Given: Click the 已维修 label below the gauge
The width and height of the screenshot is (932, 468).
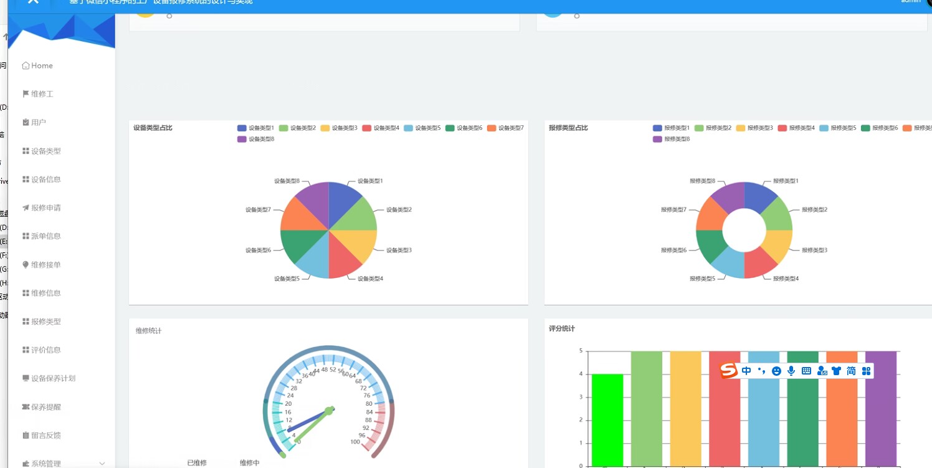Looking at the screenshot, I should point(197,463).
